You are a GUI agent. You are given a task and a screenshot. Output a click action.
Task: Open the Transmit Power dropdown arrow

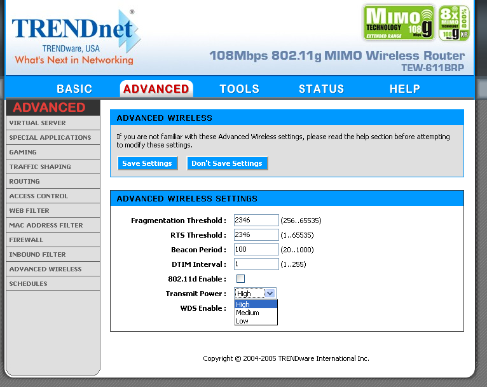[270, 294]
